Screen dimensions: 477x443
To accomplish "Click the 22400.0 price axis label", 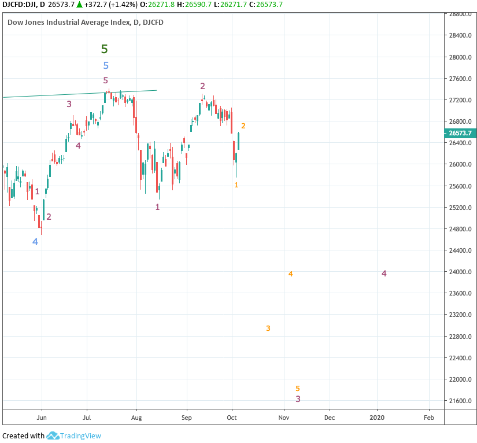I will point(461,358).
